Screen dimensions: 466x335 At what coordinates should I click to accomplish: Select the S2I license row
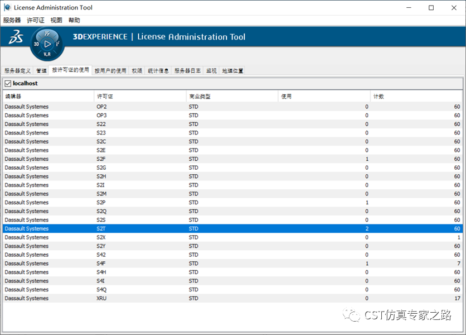pyautogui.click(x=232, y=185)
